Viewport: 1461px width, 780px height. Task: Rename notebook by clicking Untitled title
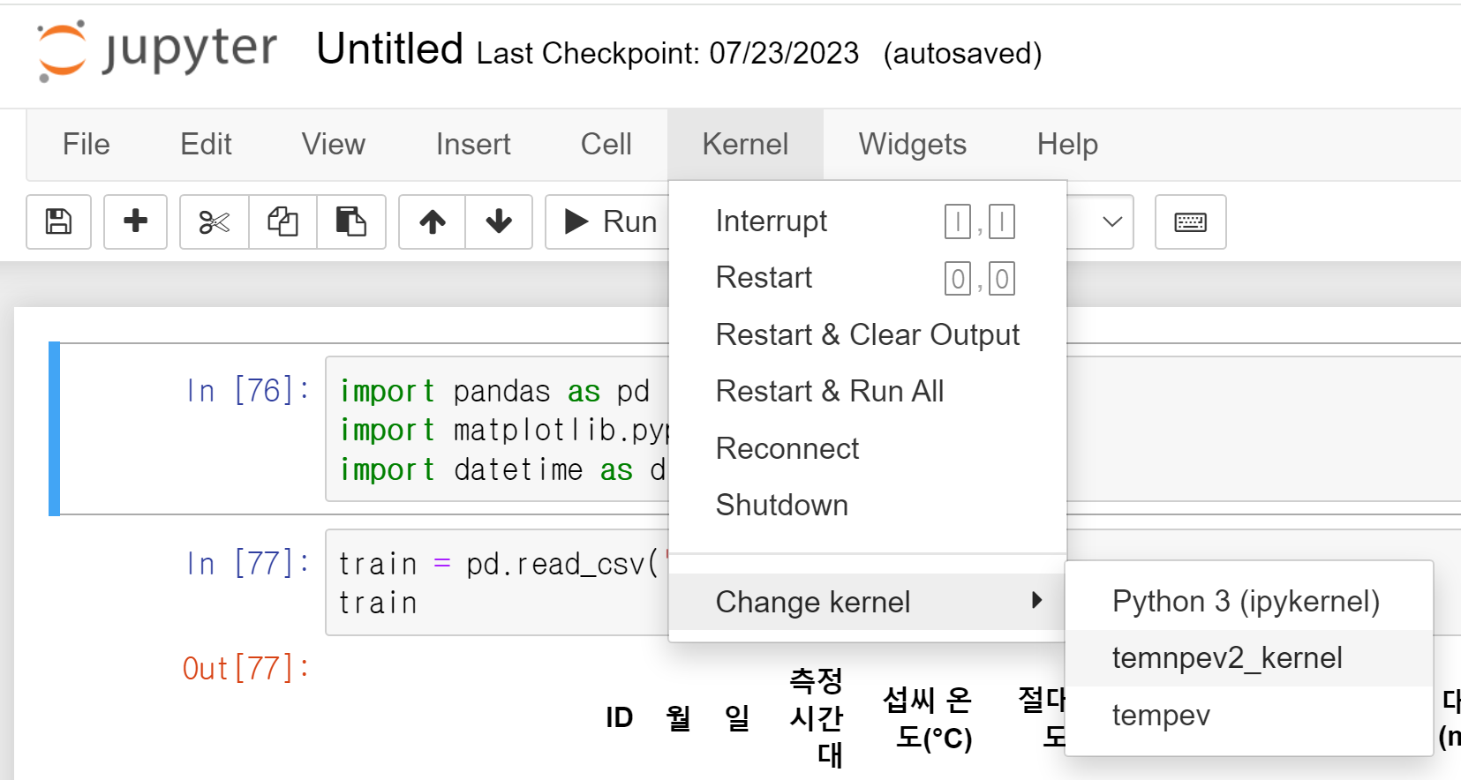pyautogui.click(x=389, y=49)
